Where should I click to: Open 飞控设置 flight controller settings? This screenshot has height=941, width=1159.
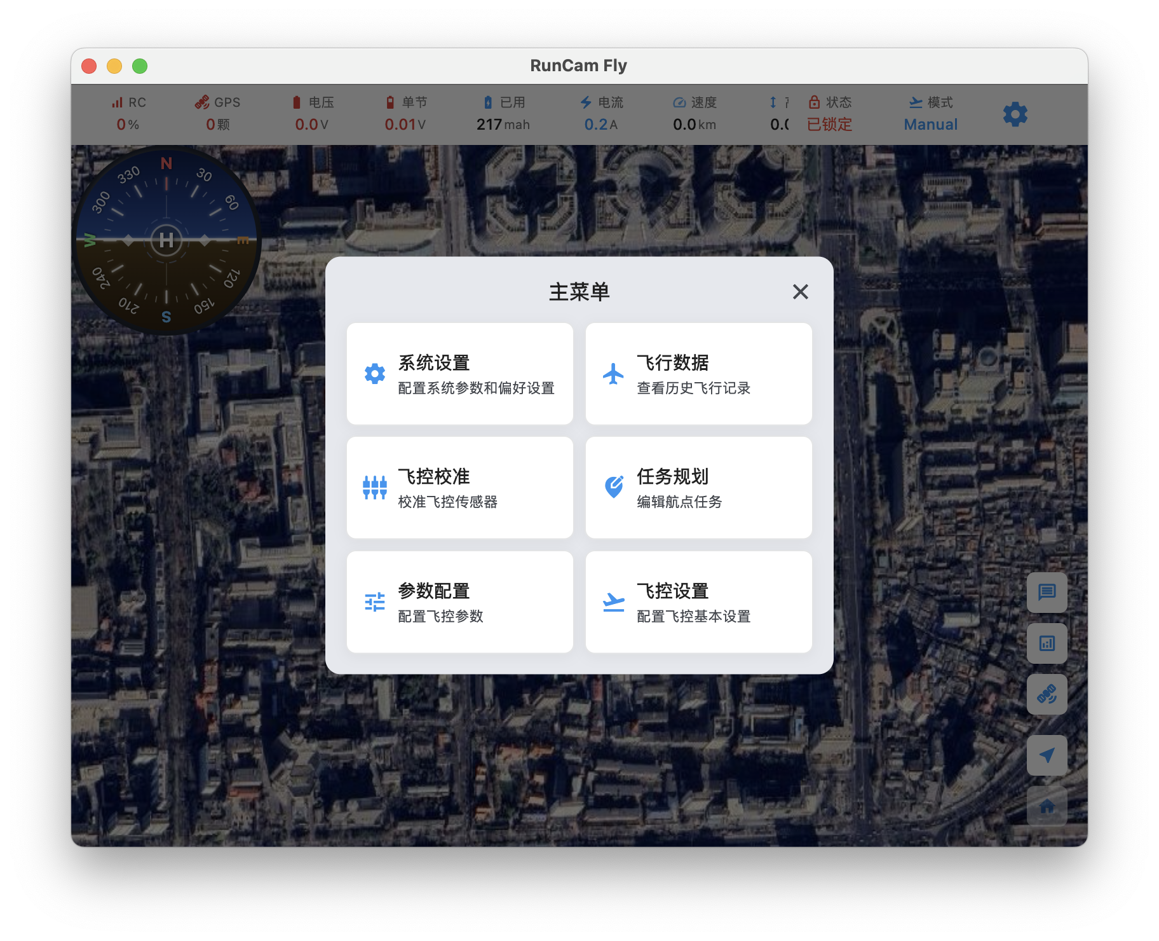698,602
